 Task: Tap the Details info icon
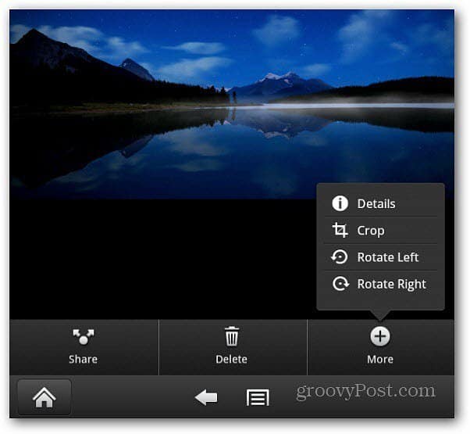(x=340, y=203)
